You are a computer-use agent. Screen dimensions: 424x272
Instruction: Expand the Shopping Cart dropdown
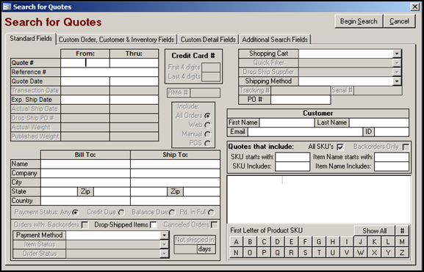[397, 54]
